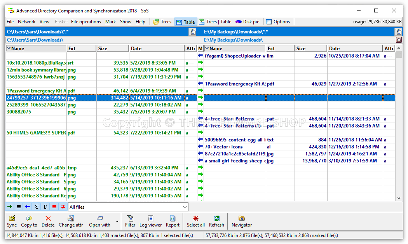This screenshot has height=244, width=408.
Task: Toggle the S (same files) filter button
Action: 36,206
